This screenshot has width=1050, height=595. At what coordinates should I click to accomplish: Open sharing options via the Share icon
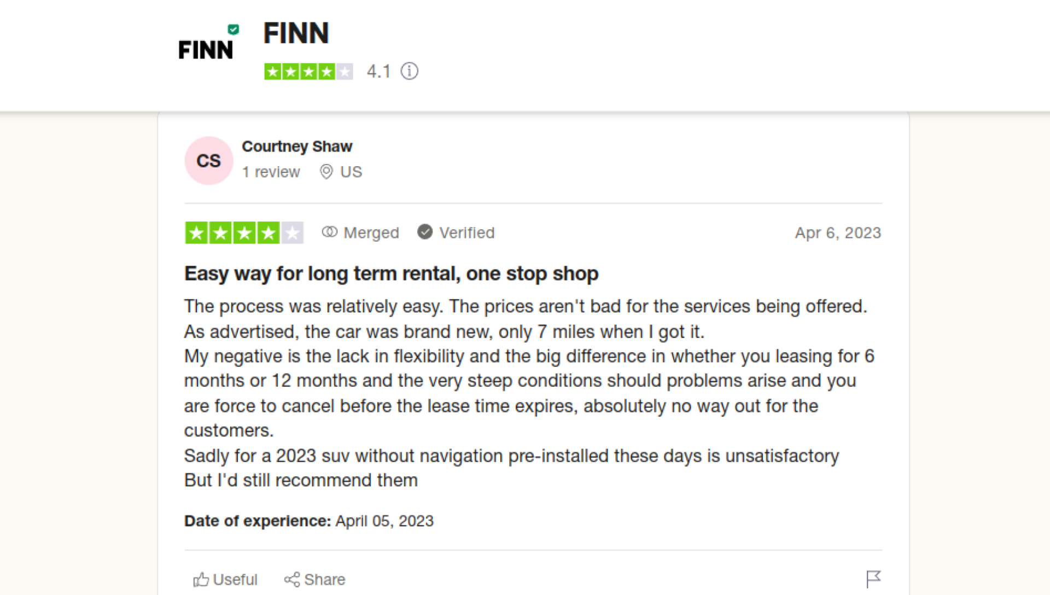(x=293, y=579)
